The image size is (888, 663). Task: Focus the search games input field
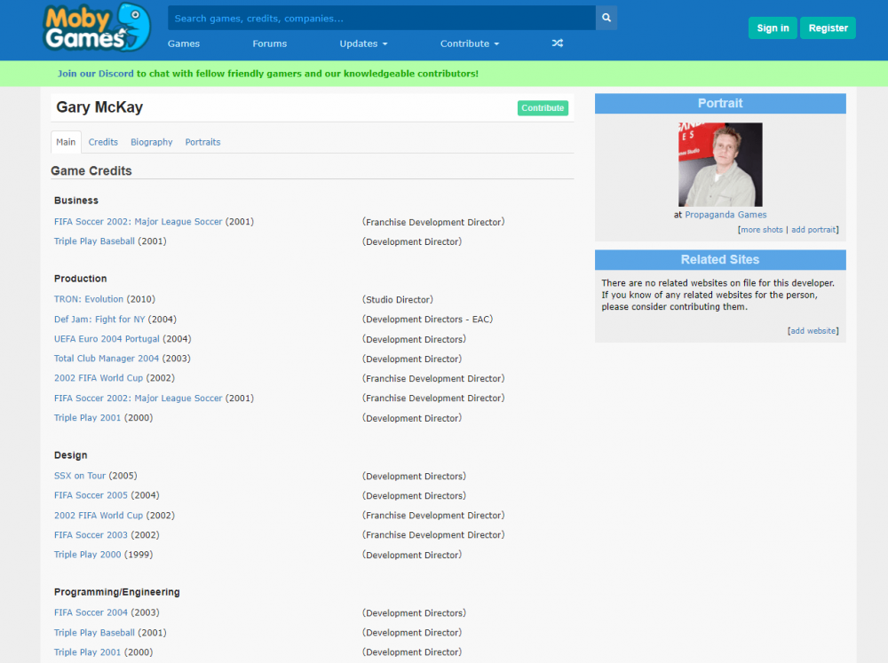pos(382,18)
